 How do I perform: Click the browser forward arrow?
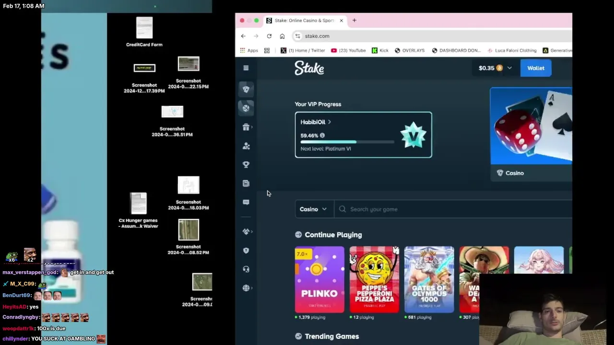(256, 36)
